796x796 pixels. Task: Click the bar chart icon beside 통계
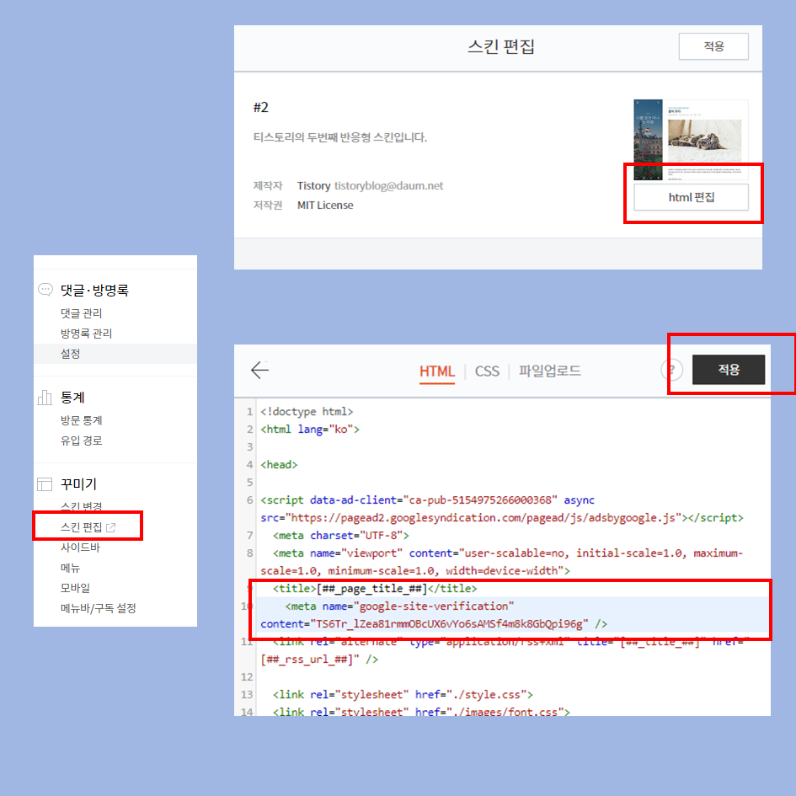tap(45, 398)
